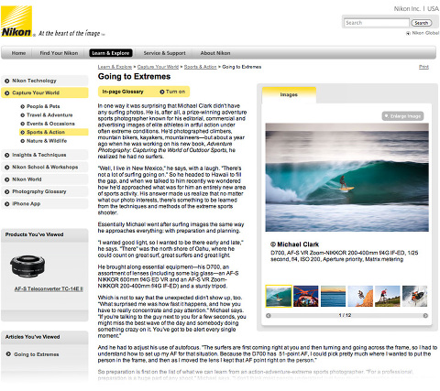Open Travel & Adventure sidebar link

(x=49, y=115)
